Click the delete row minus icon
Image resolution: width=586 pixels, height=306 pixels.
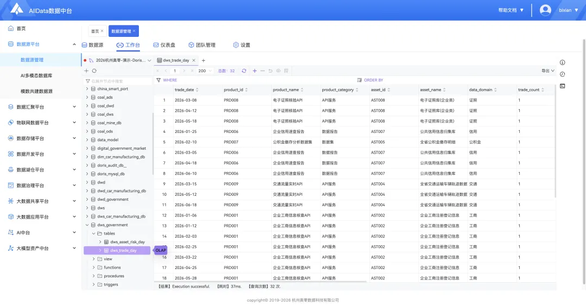coord(263,71)
